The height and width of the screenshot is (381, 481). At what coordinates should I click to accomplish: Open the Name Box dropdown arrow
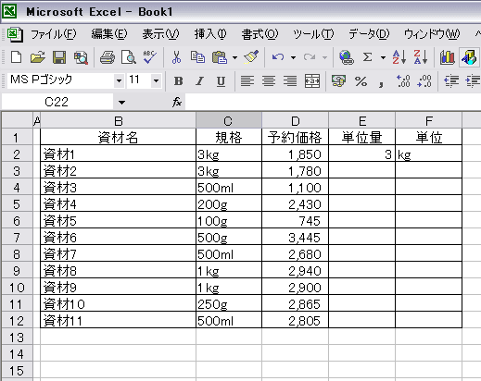coord(121,102)
